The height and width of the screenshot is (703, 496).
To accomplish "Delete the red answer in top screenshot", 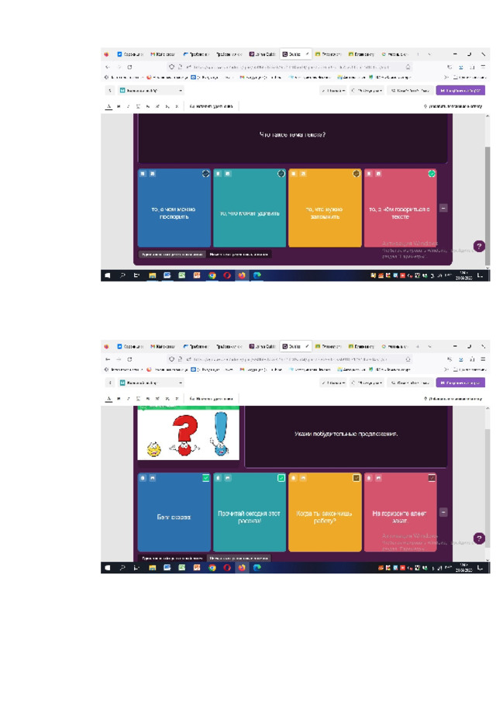I will point(369,174).
